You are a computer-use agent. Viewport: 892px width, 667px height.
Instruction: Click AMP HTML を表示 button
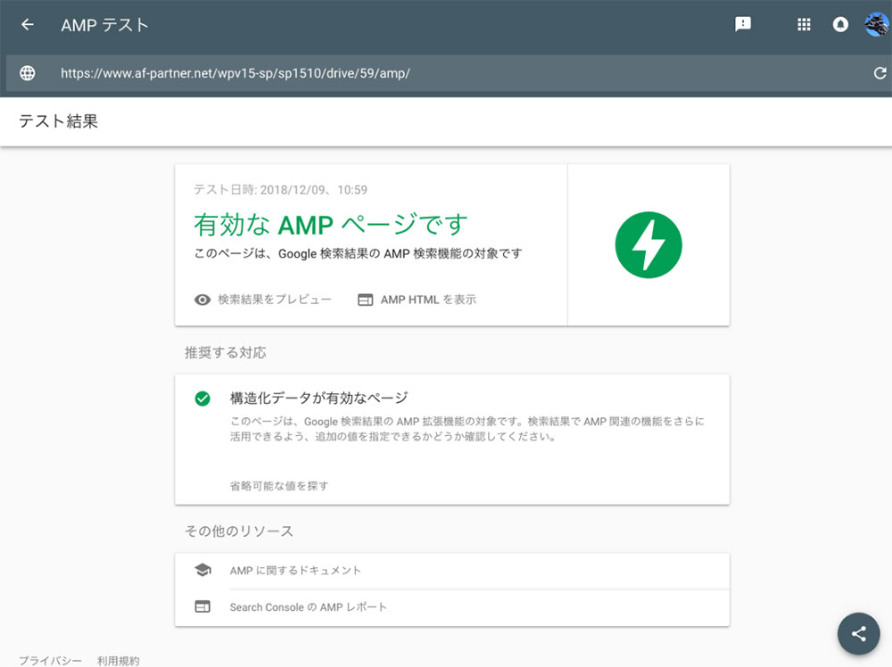pyautogui.click(x=428, y=300)
